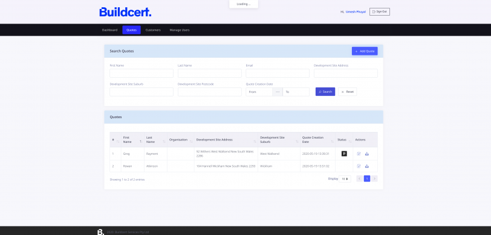This screenshot has height=235, width=491.
Task: Open the Umesh Phuyal user link
Action: tap(356, 12)
